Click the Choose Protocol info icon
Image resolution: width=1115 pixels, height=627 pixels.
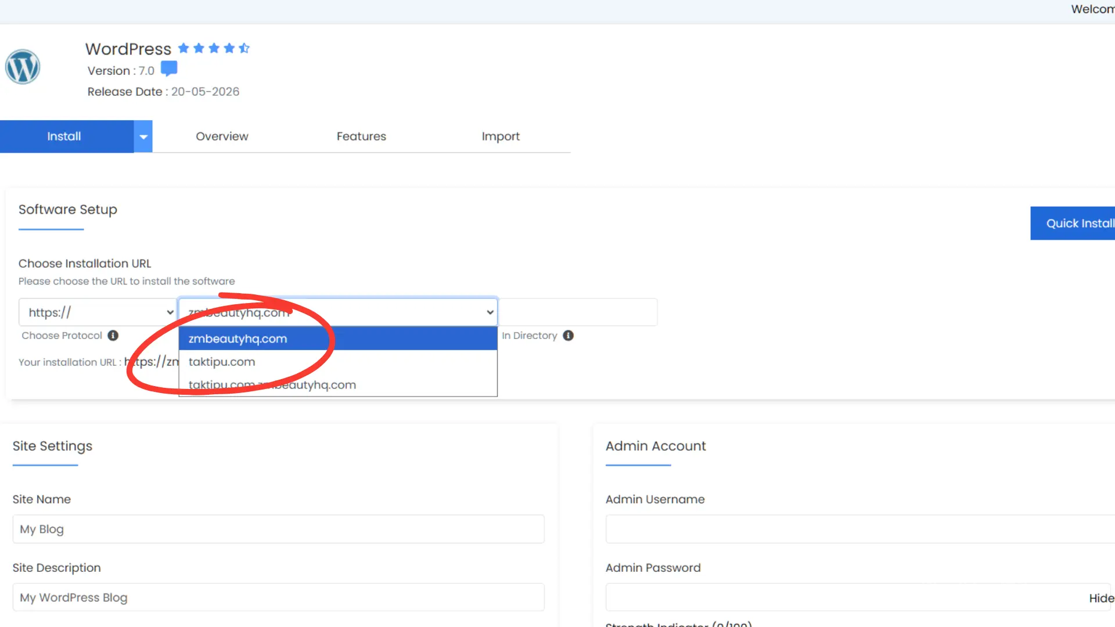113,336
